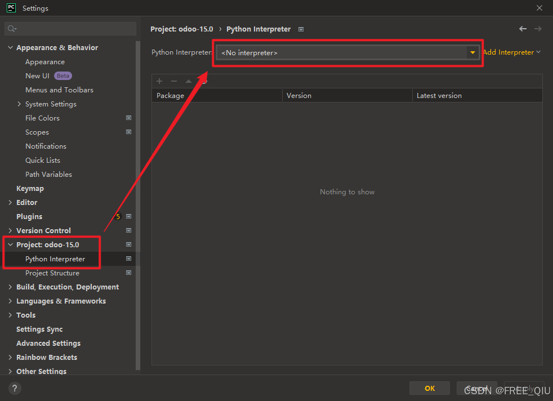Click the project-level icon beside Python Interpreter breadcrumb
Screen dimensions: 553x401
(301, 29)
